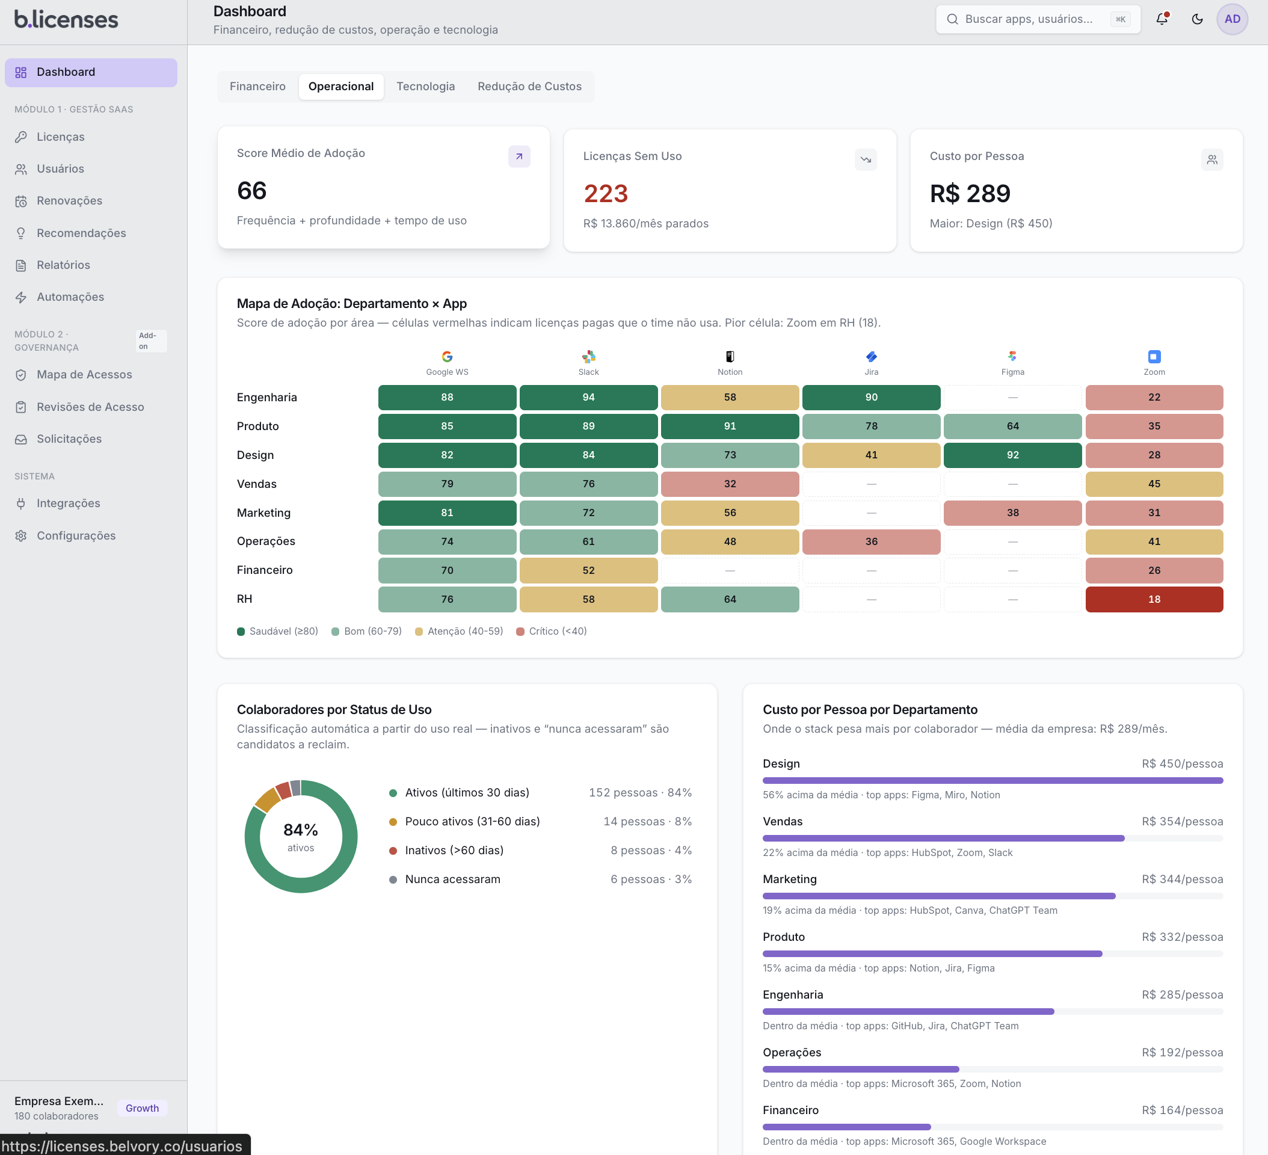This screenshot has height=1155, width=1268.
Task: Click the Financeiro Slack cell showing 52
Action: tap(589, 570)
